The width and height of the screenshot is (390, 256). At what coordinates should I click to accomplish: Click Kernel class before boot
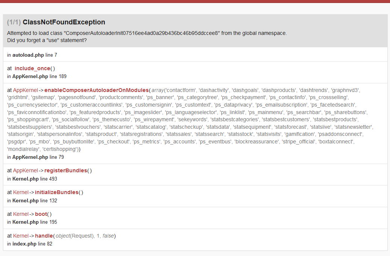click(21, 214)
